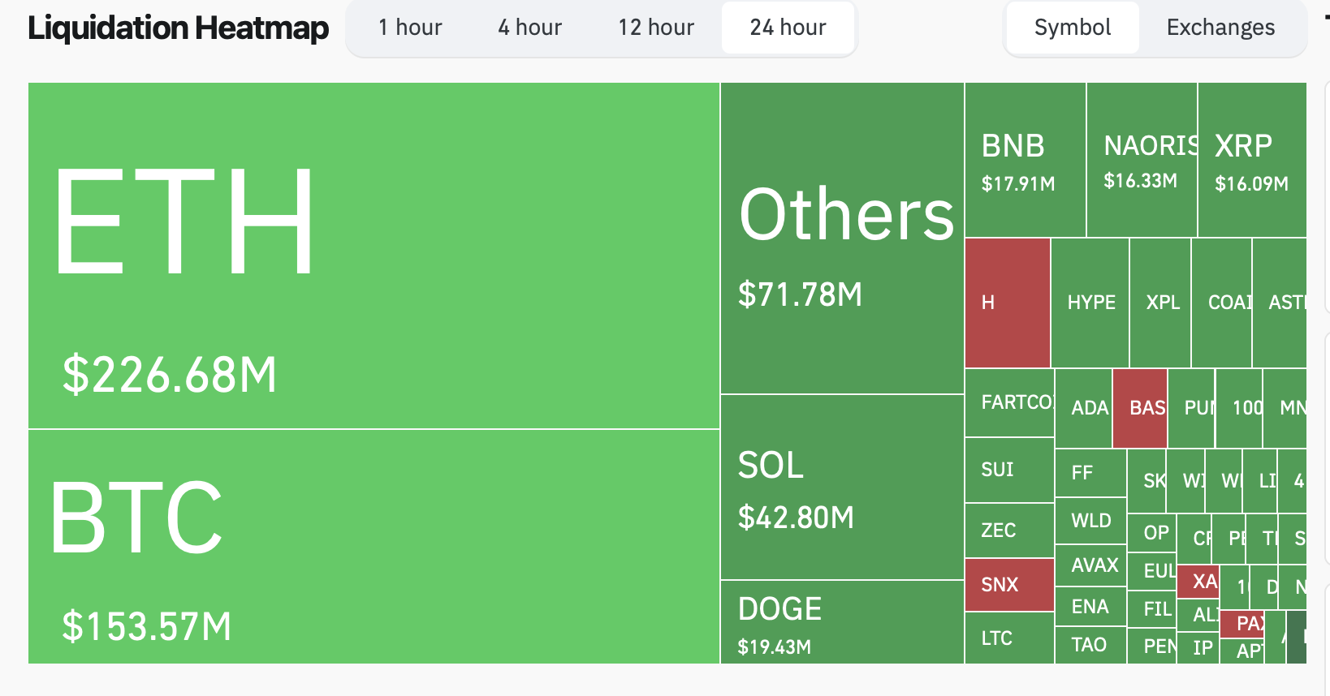Click the XRP $16.09M tile

(1251, 160)
